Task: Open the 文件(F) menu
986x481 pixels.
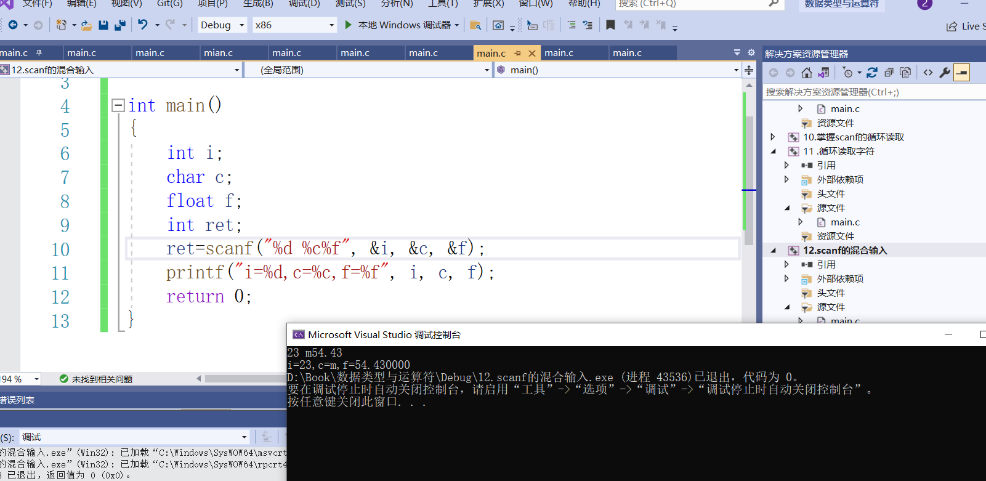Action: [x=37, y=3]
